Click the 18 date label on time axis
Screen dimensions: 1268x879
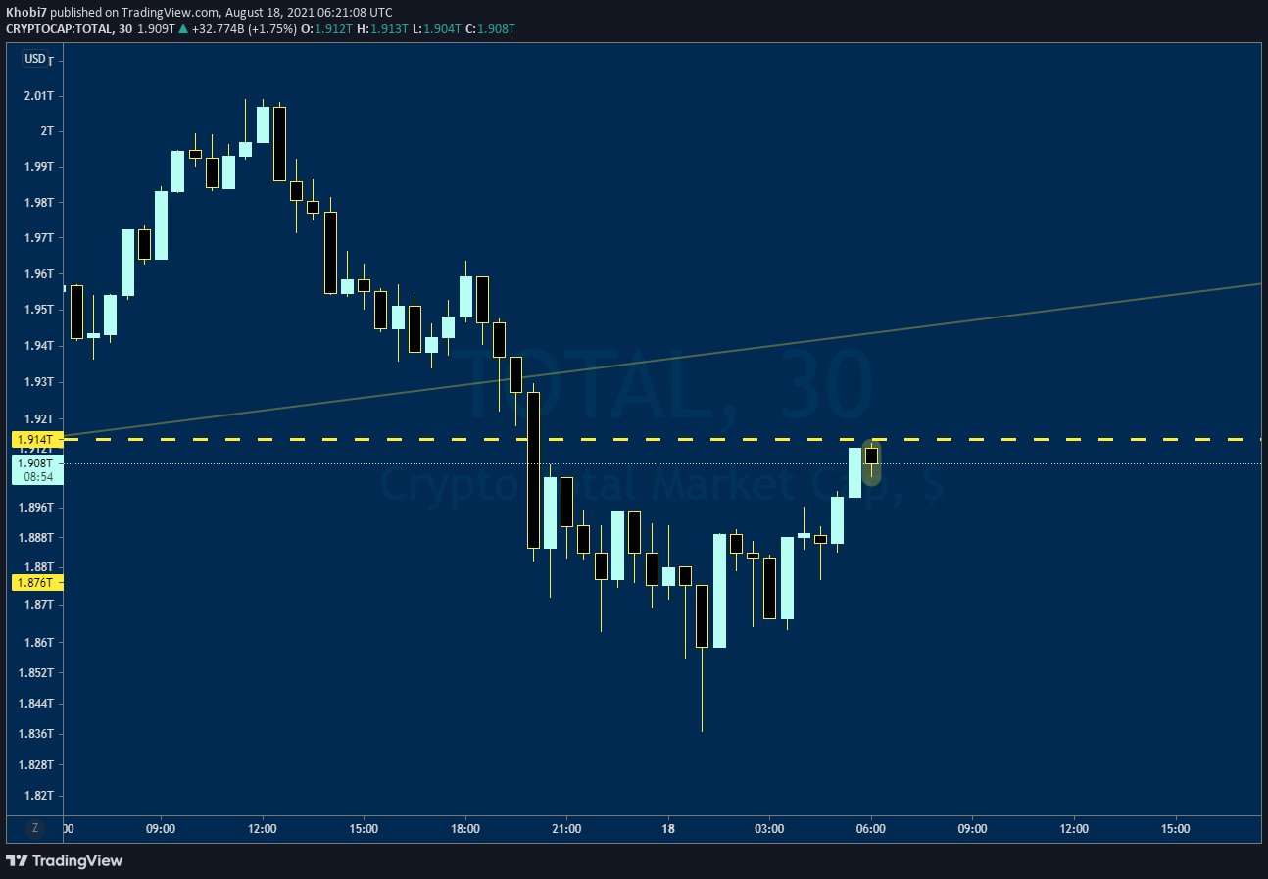click(x=668, y=829)
